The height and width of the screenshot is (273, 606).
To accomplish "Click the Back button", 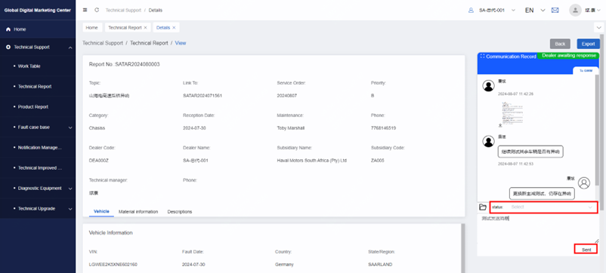I will pos(560,44).
